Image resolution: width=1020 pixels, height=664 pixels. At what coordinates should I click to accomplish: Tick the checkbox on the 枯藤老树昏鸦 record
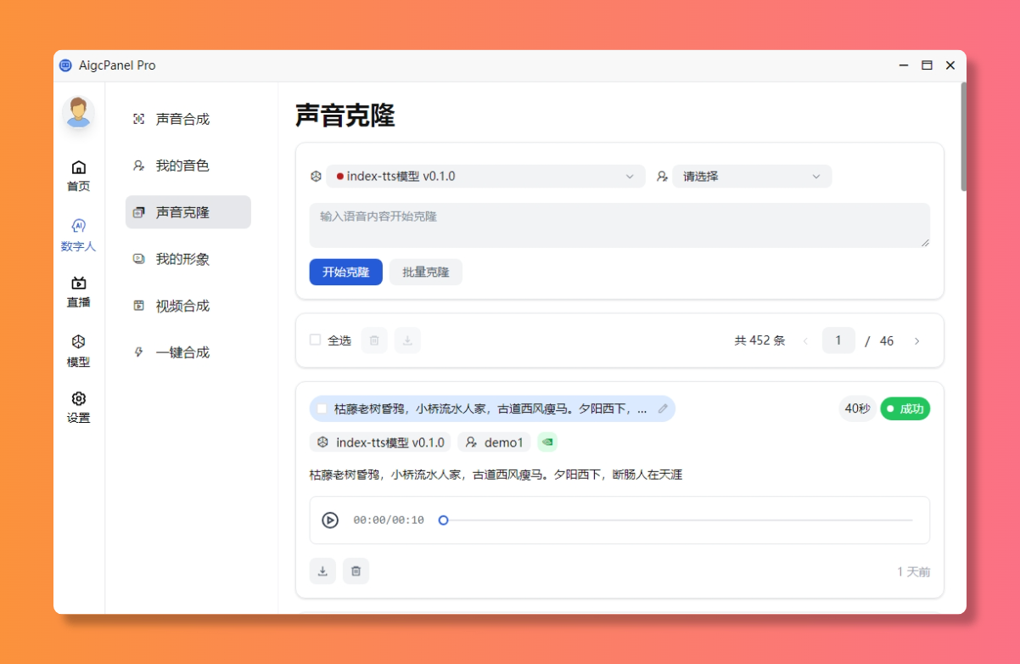[322, 409]
